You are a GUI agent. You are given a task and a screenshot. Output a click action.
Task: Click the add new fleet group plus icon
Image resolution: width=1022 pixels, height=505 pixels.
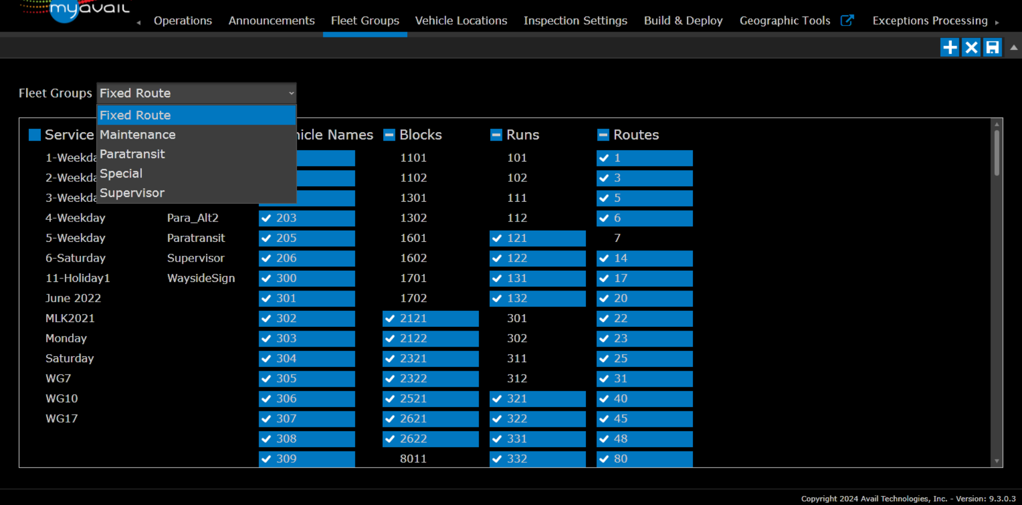950,48
